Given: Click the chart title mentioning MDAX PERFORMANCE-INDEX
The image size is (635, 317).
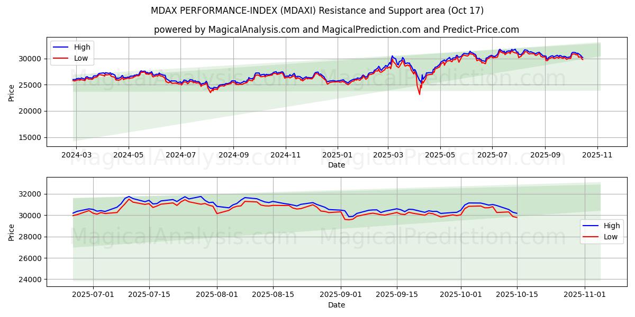Looking at the screenshot, I should tap(317, 11).
